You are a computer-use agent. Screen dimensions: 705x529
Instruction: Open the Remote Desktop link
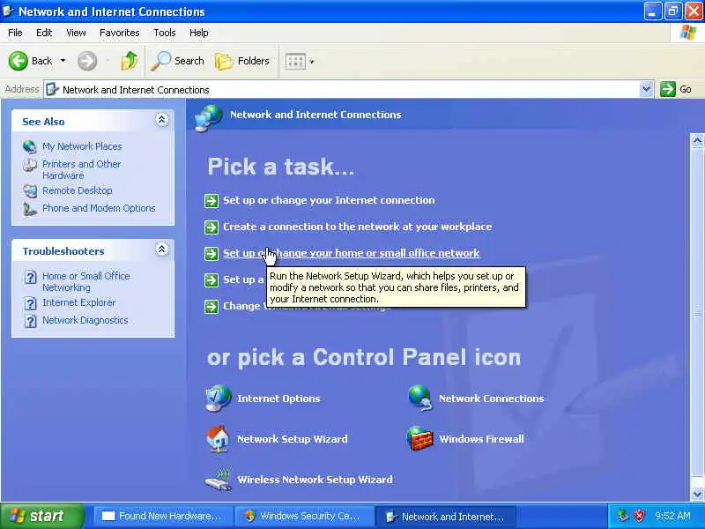[x=78, y=190]
